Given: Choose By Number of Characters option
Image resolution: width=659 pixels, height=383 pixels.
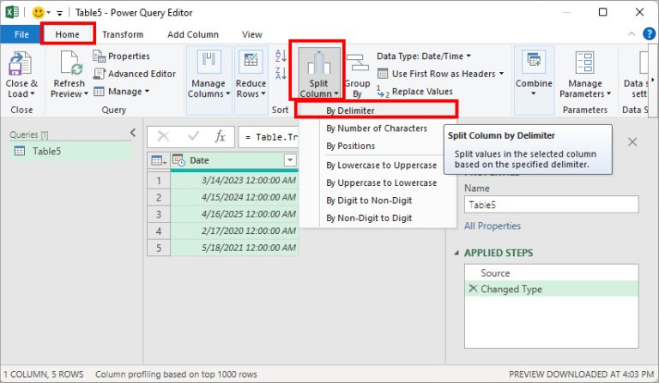Looking at the screenshot, I should (x=376, y=129).
